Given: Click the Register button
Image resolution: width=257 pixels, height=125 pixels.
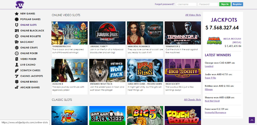Looking at the screenshot, I should pos(237,4).
